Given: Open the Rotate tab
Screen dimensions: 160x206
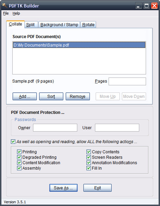Looking at the screenshot, I should tap(88, 25).
